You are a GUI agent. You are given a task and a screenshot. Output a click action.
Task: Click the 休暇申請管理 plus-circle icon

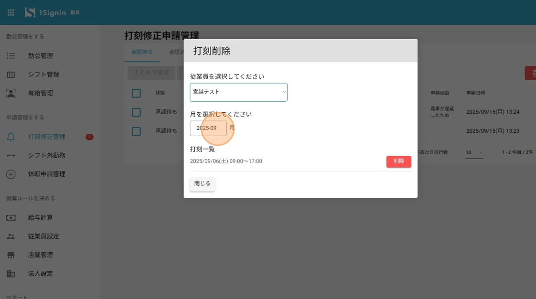point(11,174)
